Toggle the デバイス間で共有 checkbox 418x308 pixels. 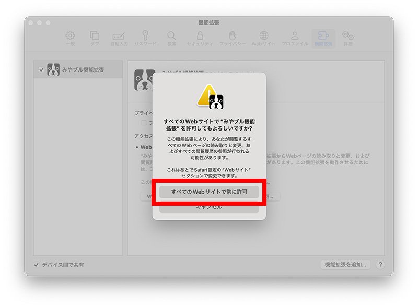click(36, 265)
